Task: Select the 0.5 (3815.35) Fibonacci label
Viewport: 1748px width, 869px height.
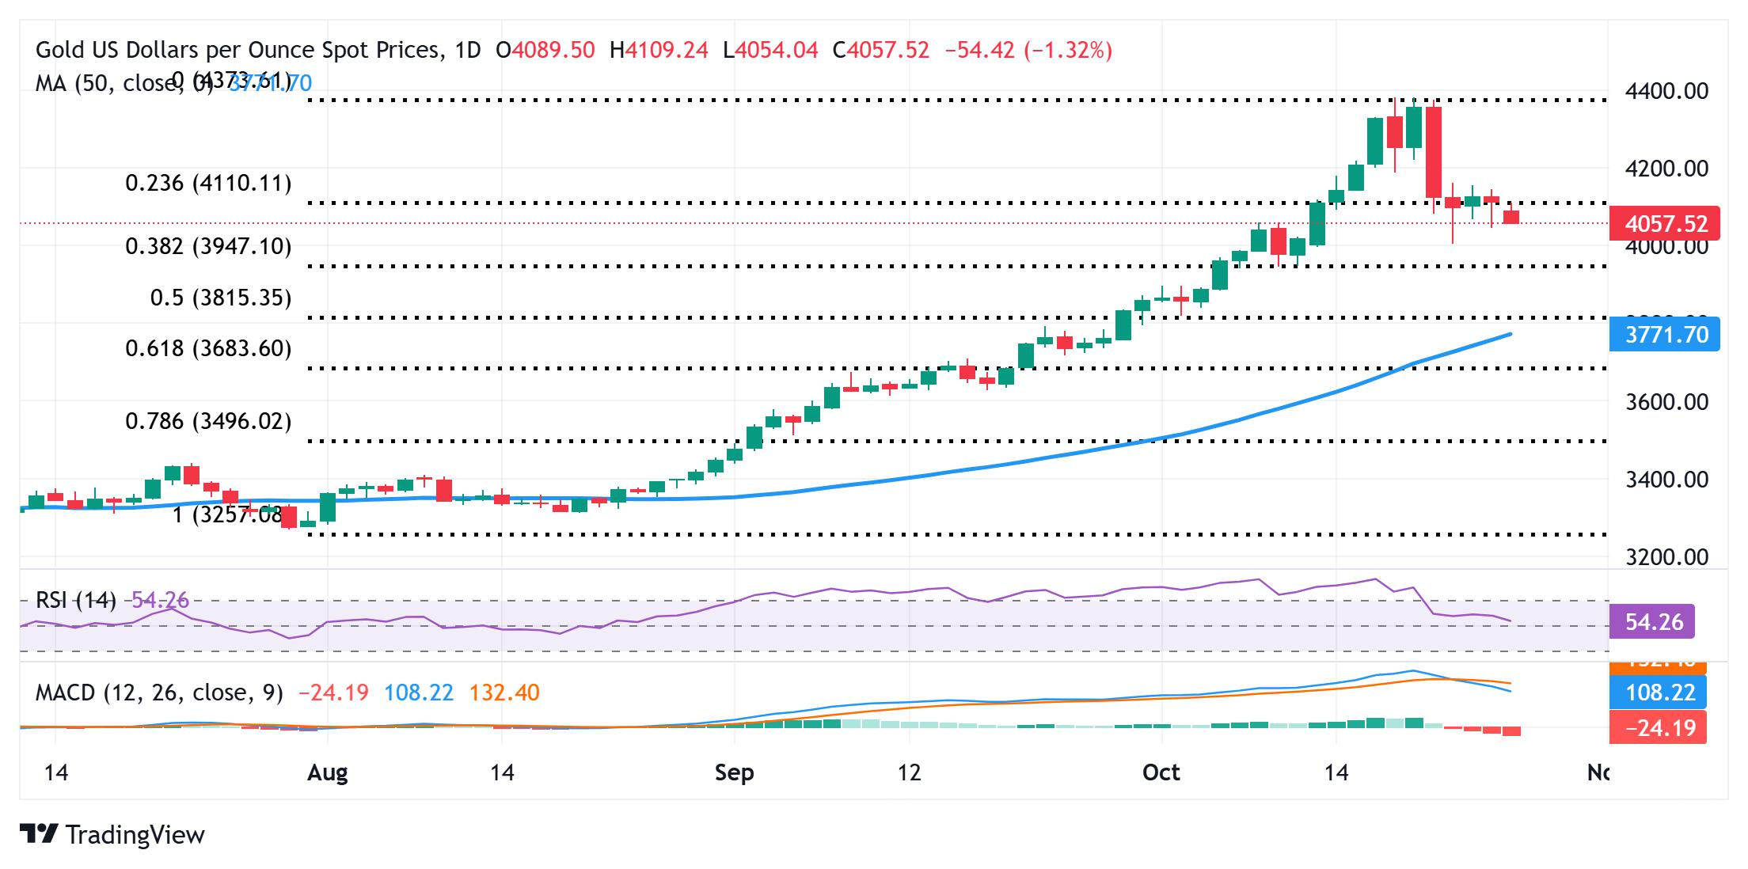Action: pyautogui.click(x=221, y=298)
